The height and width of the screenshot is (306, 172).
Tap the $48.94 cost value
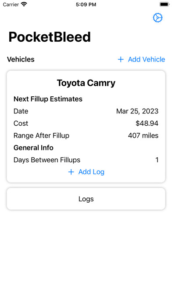point(147,124)
